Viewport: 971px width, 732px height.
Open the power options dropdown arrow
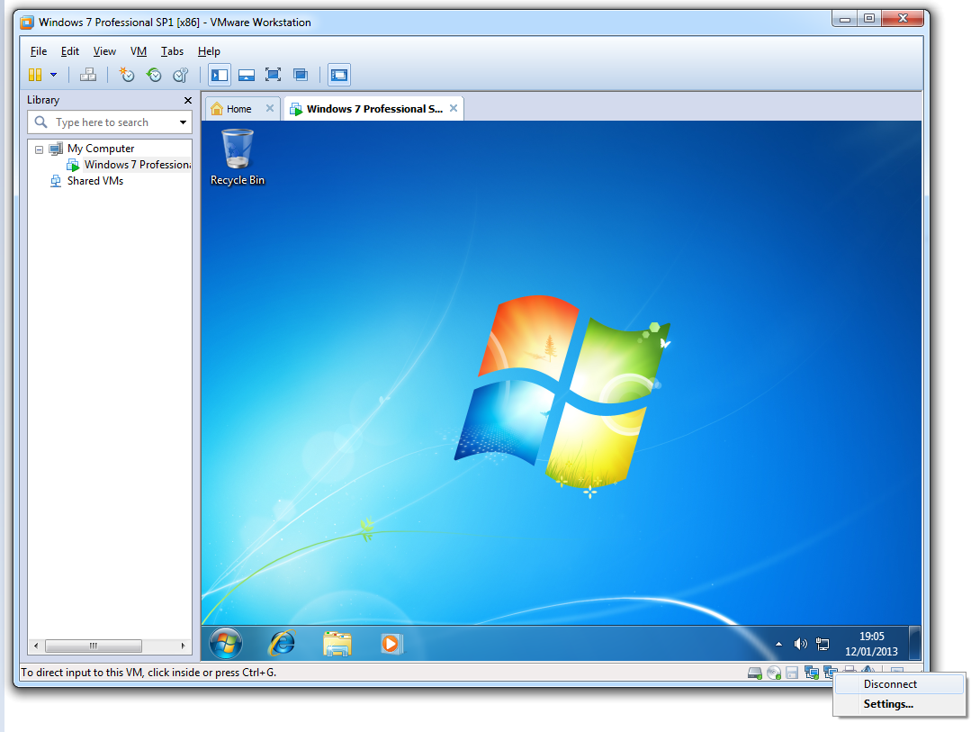[x=54, y=75]
